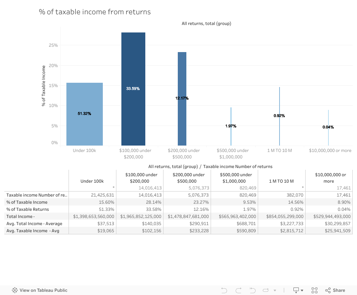
Task: Select the $100,000 under $200,000 dark bar
Action: (133, 89)
